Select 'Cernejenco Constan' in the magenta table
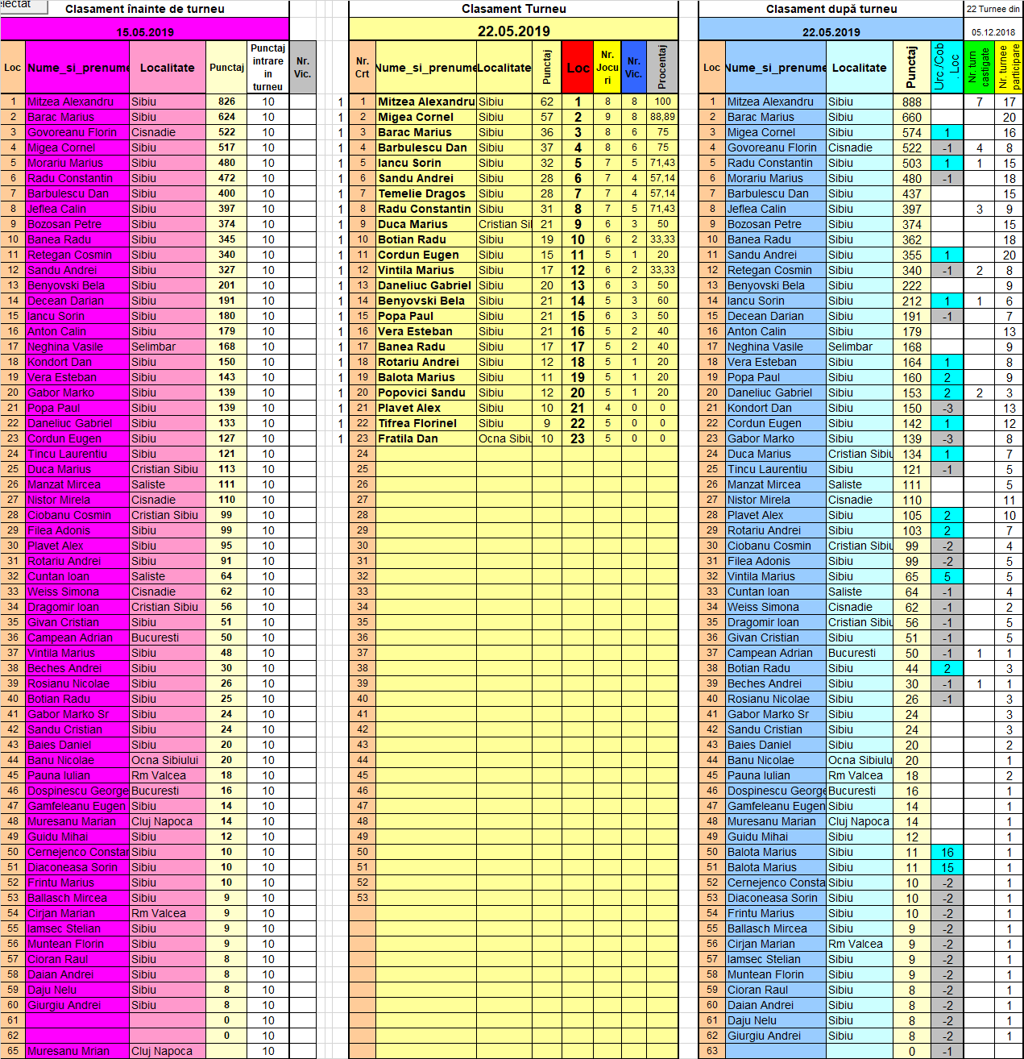Viewport: 1024px width, 1059px height. pyautogui.click(x=77, y=852)
